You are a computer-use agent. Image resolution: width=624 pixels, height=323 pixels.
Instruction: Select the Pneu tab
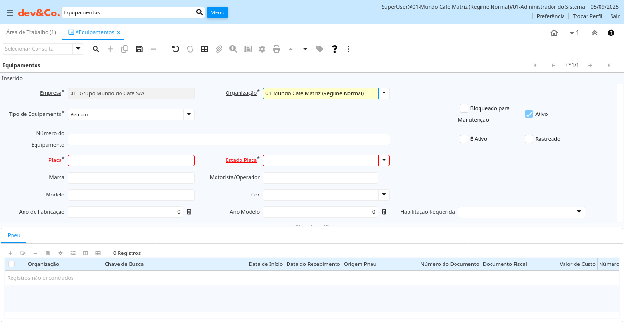pyautogui.click(x=14, y=235)
